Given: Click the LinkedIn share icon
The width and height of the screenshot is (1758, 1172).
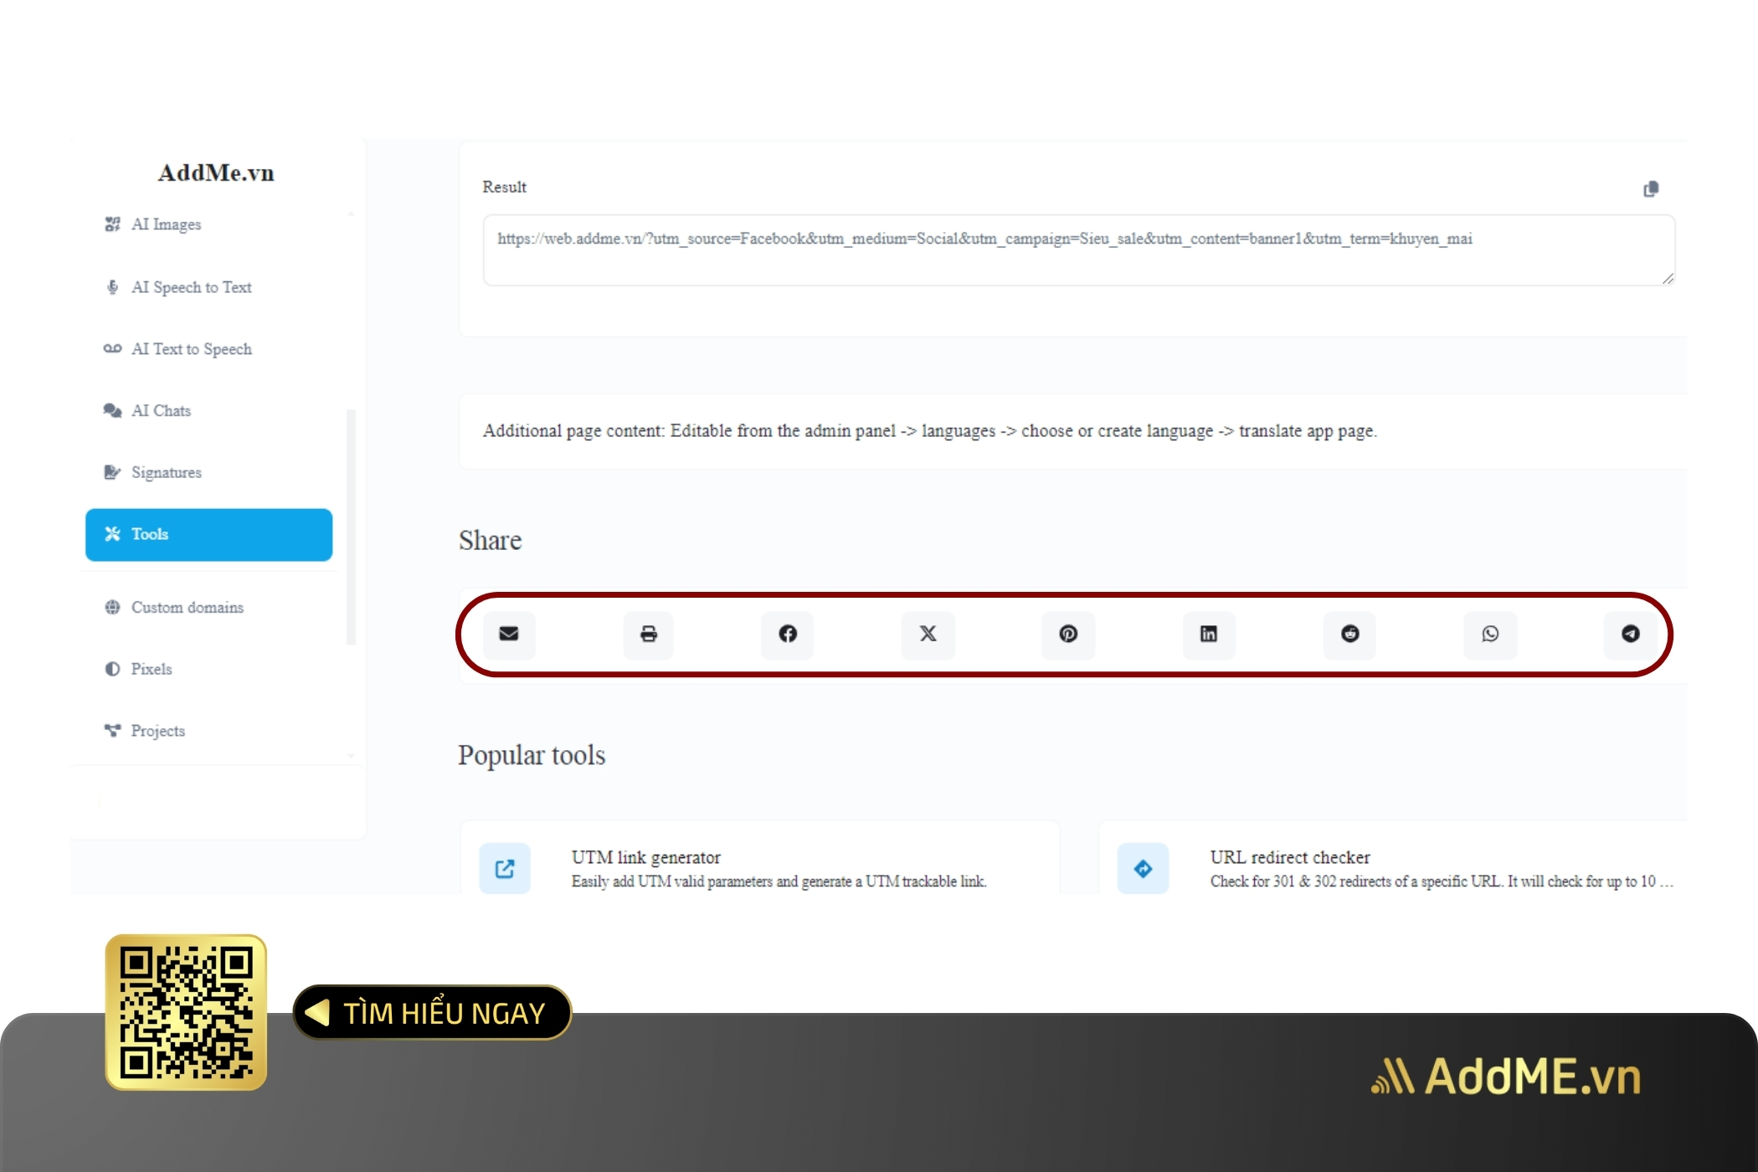Looking at the screenshot, I should [1209, 633].
